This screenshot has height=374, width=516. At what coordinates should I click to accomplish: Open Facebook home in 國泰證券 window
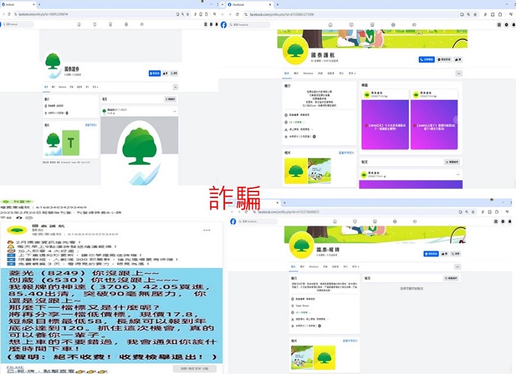[x=79, y=25]
